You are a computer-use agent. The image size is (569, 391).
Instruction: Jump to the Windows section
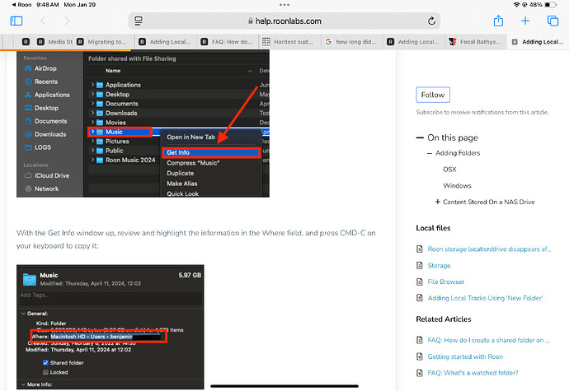pos(457,185)
